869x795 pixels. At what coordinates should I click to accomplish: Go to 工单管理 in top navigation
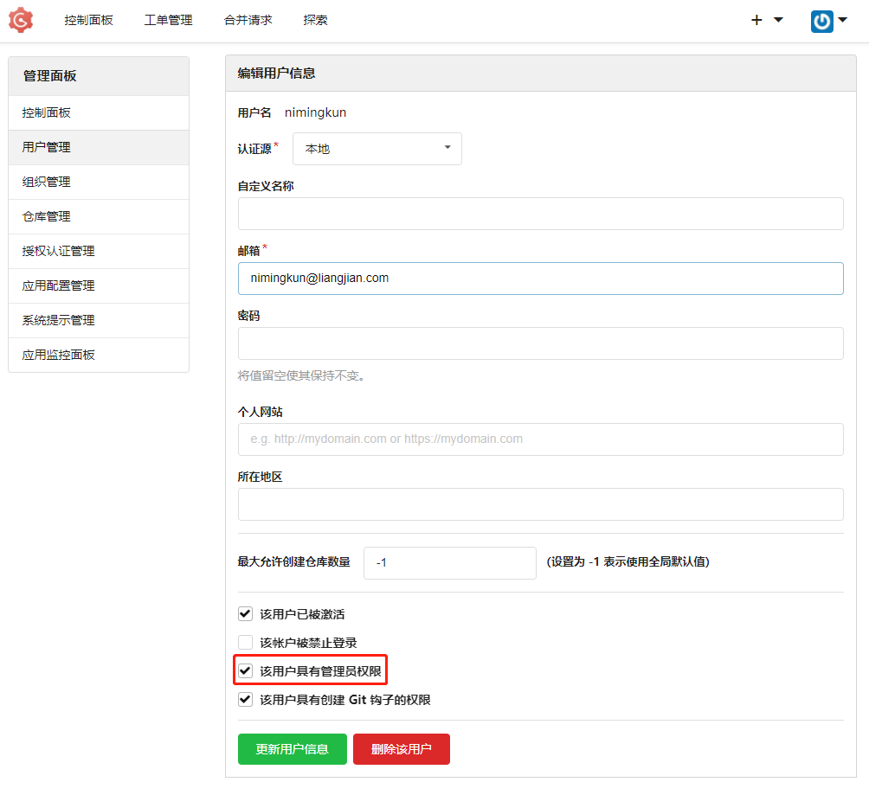(x=168, y=20)
